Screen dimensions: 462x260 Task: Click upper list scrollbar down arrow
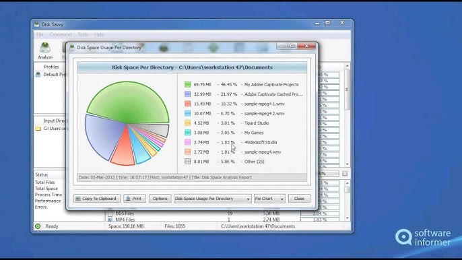click(x=347, y=164)
